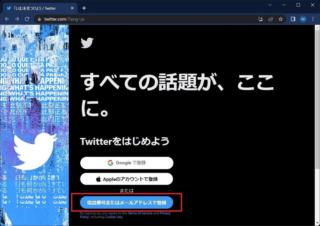Close the Twitter browser tab
The image size is (320, 226).
coord(72,8)
